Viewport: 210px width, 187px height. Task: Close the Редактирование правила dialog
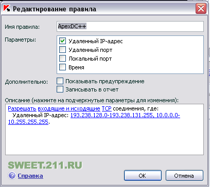(201, 8)
